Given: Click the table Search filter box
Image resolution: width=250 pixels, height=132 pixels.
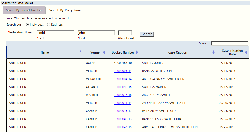Looking at the screenshot, I should tap(230, 43).
